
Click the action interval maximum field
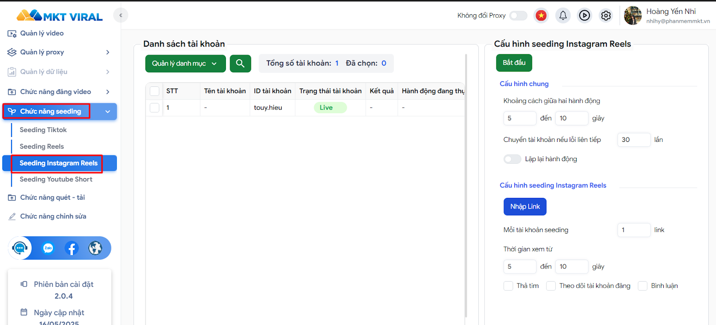(571, 118)
